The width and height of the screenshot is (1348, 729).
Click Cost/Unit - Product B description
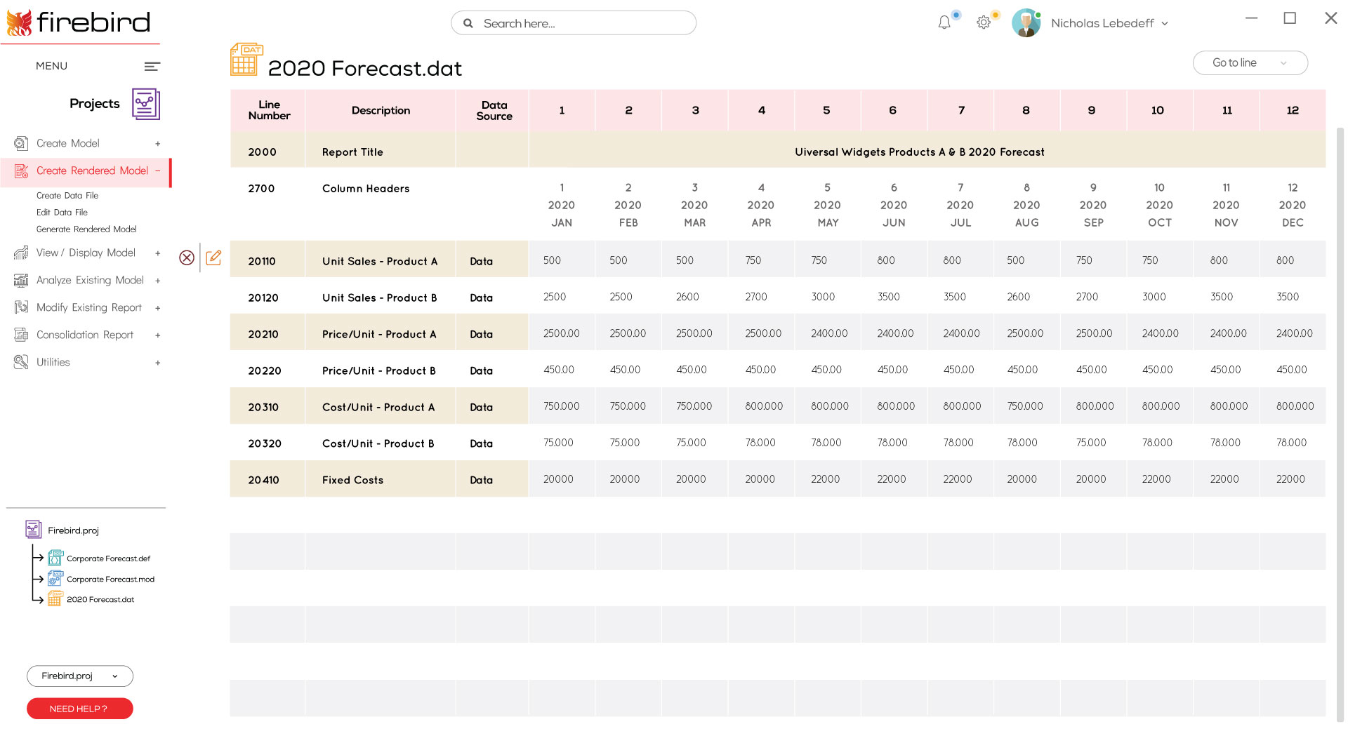click(378, 443)
